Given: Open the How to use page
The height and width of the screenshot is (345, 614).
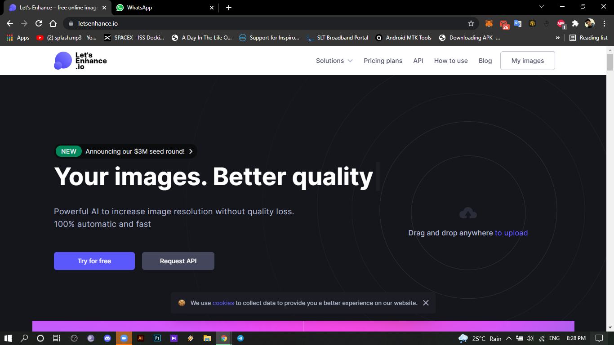Looking at the screenshot, I should click(x=451, y=61).
